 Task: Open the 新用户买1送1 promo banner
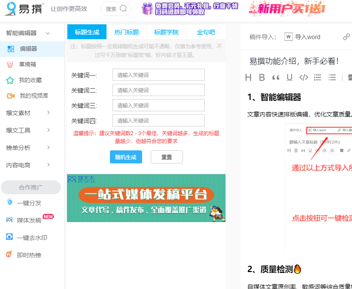pos(287,9)
